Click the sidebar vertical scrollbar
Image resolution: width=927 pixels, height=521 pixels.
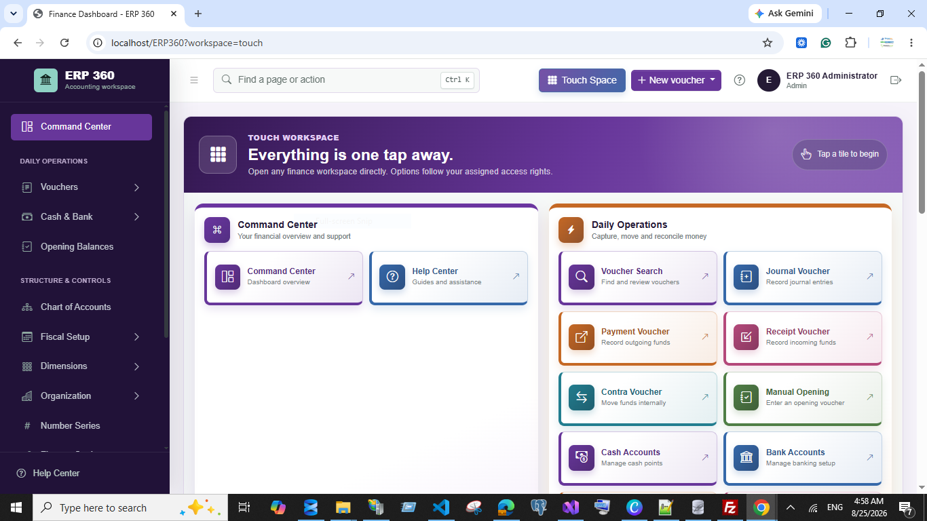[x=166, y=224]
